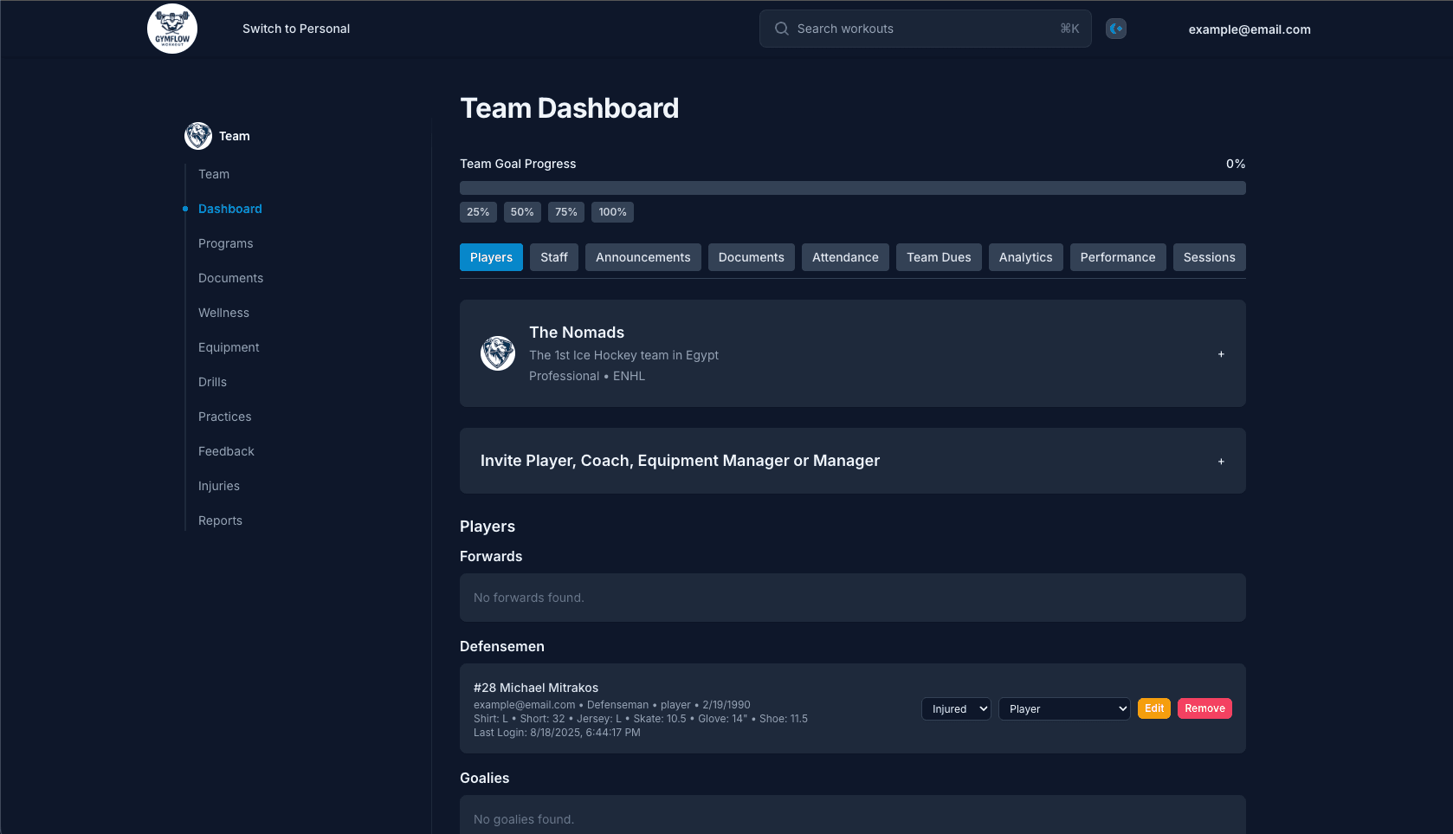Click the search magnifier icon
Image resolution: width=1453 pixels, height=834 pixels.
point(780,28)
